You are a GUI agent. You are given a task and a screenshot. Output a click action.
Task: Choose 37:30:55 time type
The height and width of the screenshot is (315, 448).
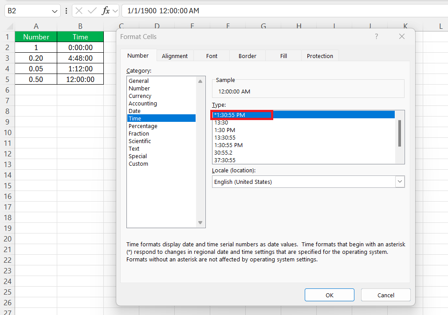304,160
